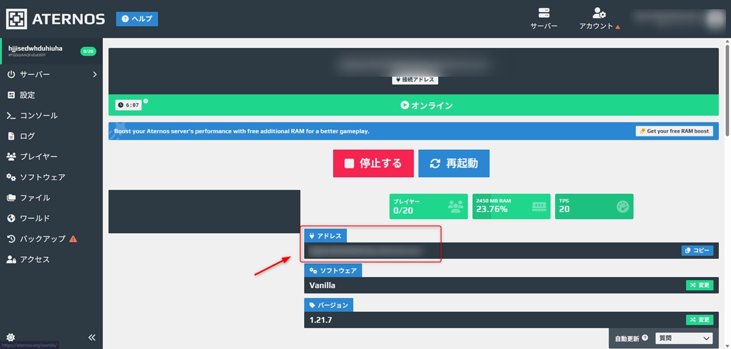Click the RAM 23.76% stat card
This screenshot has width=731, height=349.
pos(511,206)
